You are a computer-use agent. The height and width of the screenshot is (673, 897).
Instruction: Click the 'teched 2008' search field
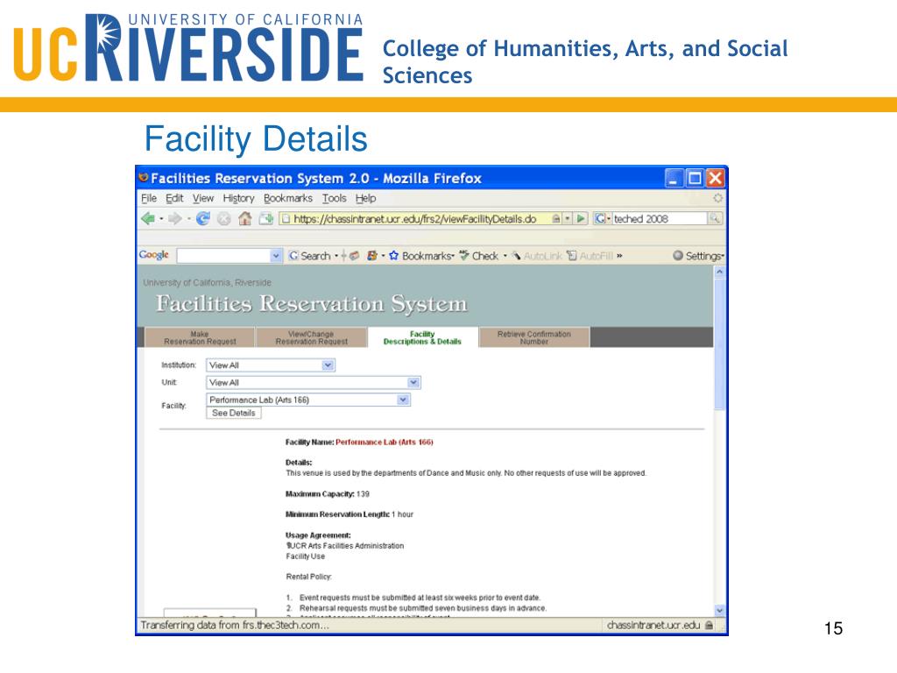[x=660, y=218]
